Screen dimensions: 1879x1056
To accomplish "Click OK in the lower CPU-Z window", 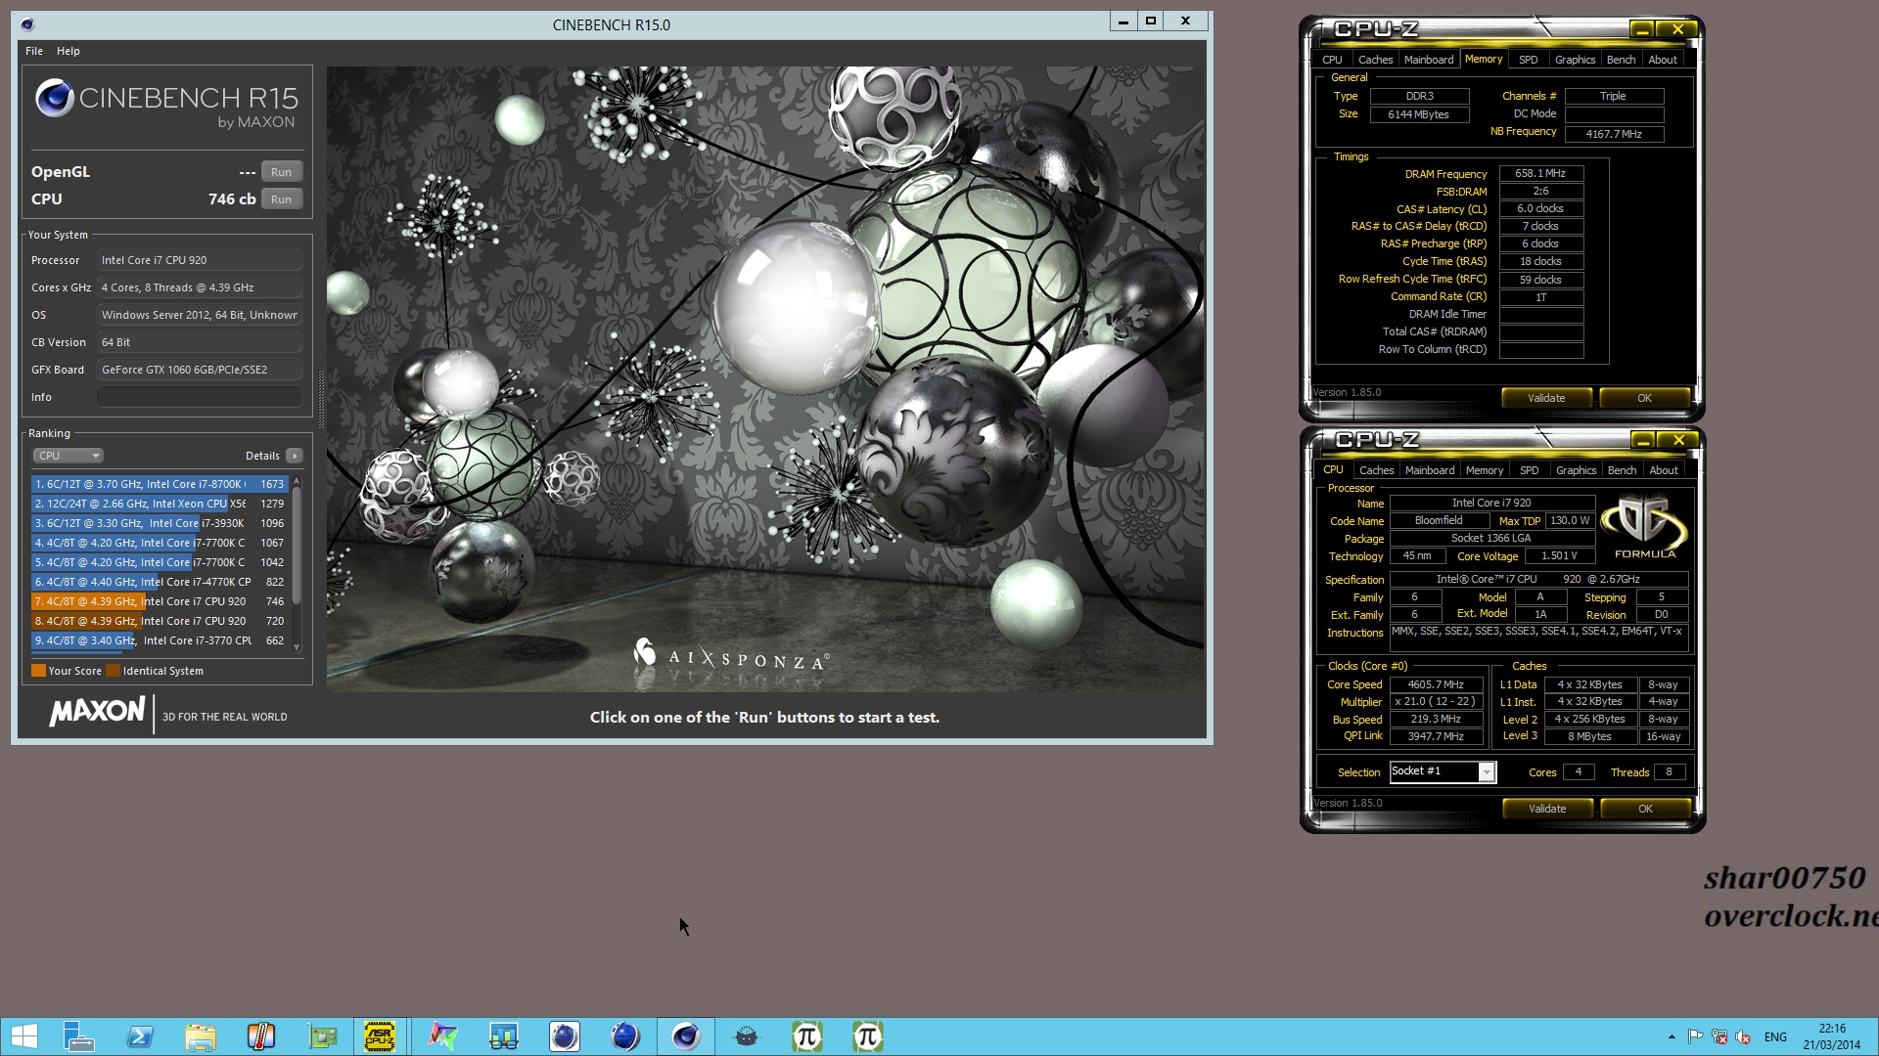I will pyautogui.click(x=1645, y=809).
